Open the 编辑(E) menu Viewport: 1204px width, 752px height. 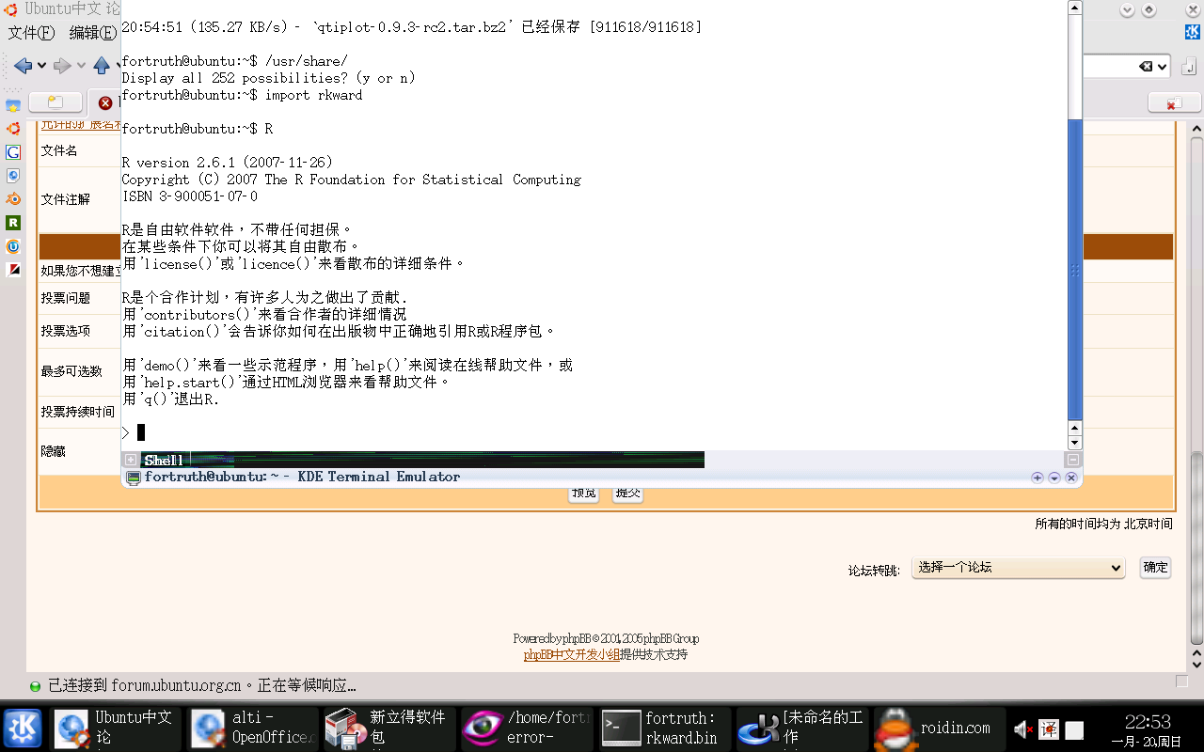pos(93,33)
